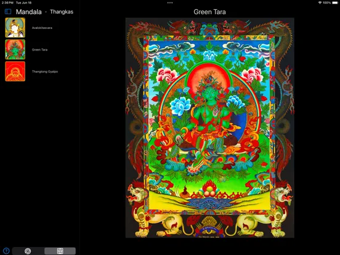Viewport: 340px width, 255px height.
Task: Open the Avalokitasvara thumbnail
Action: tap(15, 28)
